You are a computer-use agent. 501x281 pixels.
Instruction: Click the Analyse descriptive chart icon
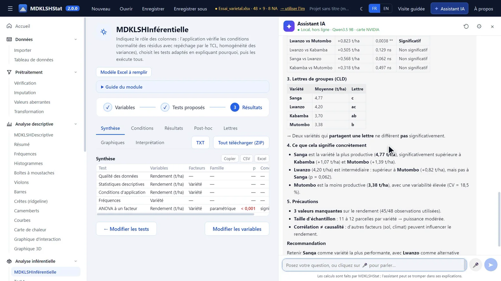pos(9,124)
